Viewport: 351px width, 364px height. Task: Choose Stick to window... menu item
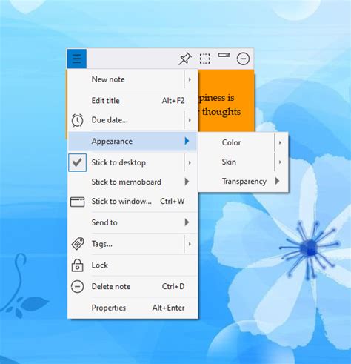tap(133, 202)
